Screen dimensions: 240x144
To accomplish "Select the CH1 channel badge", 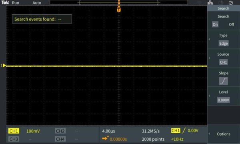I will point(14,131).
